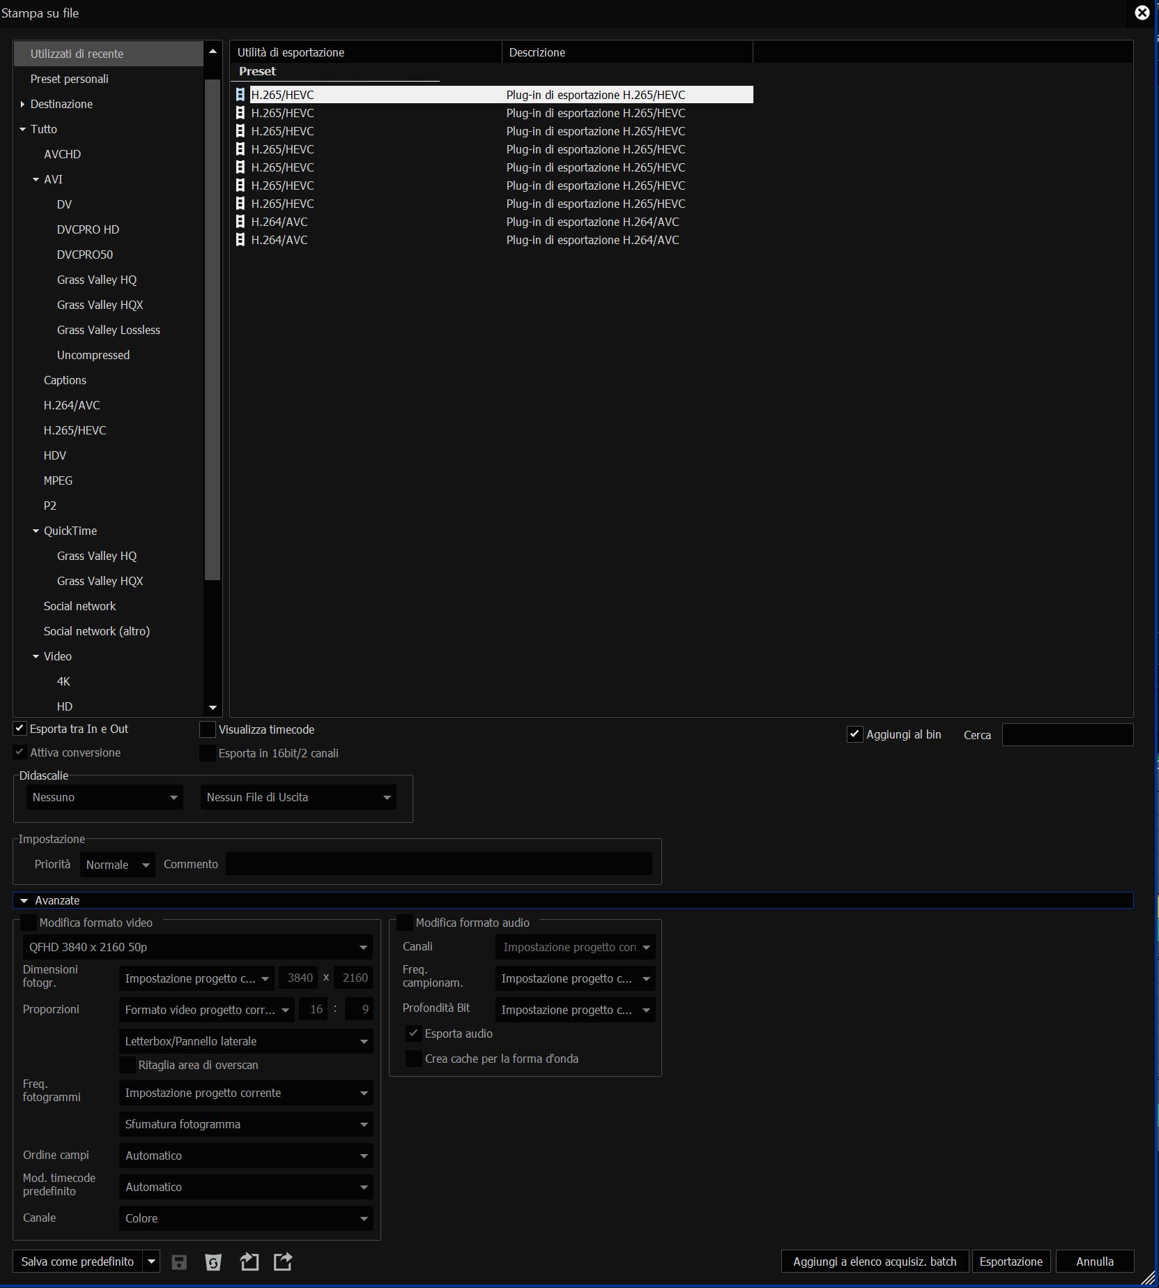Enable Ritaglia area di overscan checkbox
1159x1288 pixels.
[x=128, y=1065]
